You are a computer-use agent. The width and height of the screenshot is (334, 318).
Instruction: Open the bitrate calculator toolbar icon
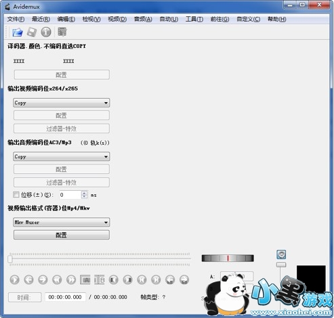pos(62,32)
